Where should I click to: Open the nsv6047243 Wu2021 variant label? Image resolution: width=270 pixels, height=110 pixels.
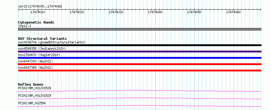(35, 61)
